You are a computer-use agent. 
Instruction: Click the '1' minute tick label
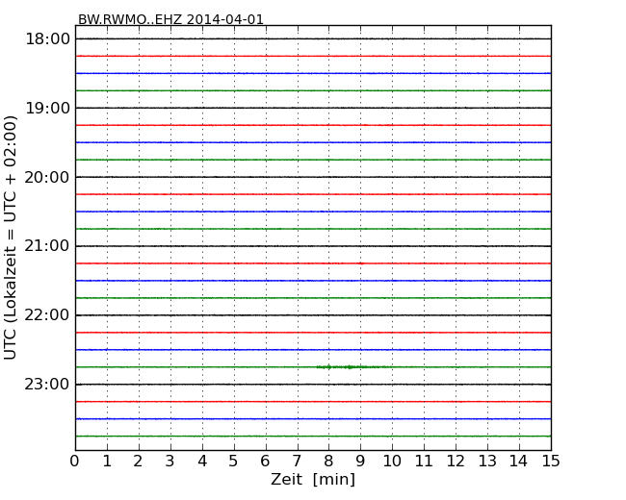107,462
